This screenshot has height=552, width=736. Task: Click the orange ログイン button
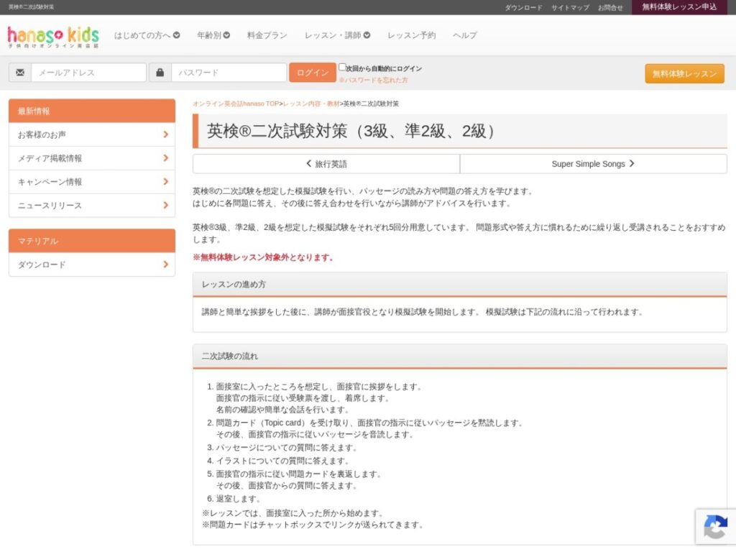click(x=312, y=73)
